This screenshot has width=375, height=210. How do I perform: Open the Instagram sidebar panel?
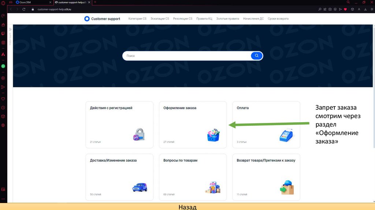tap(3, 43)
